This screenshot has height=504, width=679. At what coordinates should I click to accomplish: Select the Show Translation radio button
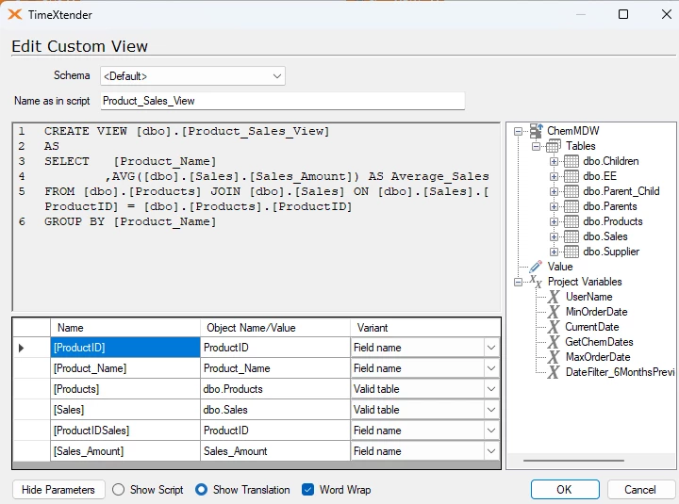(201, 489)
